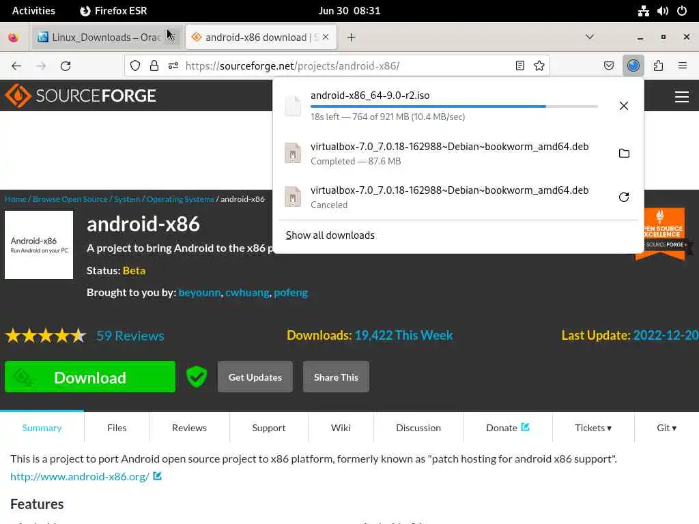Image resolution: width=699 pixels, height=524 pixels.
Task: Bookmark this page with the star icon
Action: point(539,65)
